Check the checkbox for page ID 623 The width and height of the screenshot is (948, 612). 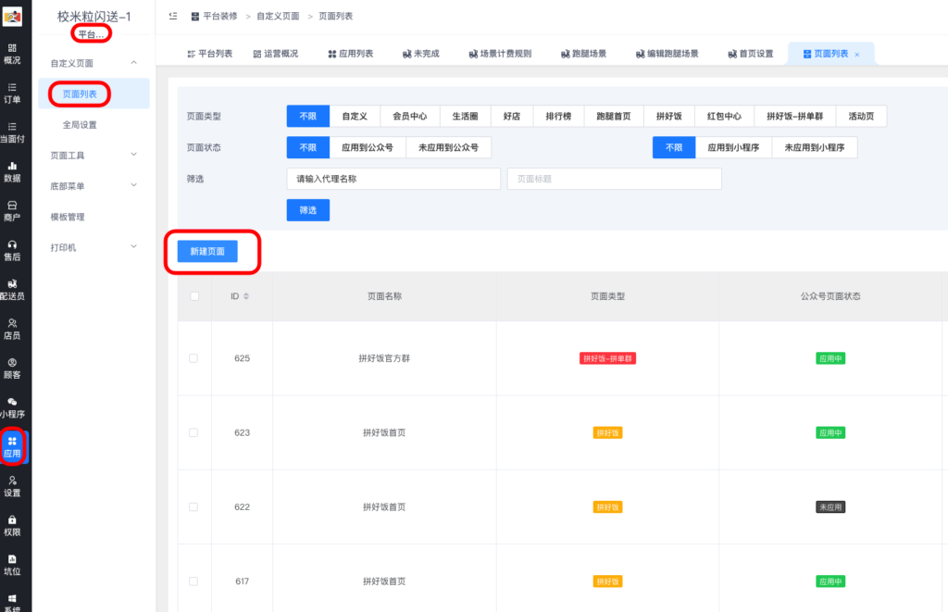pos(193,432)
